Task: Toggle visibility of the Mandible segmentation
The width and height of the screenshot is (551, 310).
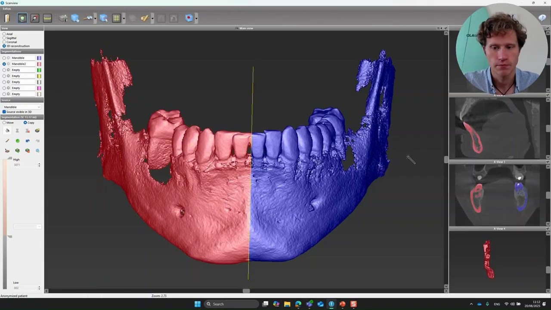Action: pyautogui.click(x=8, y=58)
